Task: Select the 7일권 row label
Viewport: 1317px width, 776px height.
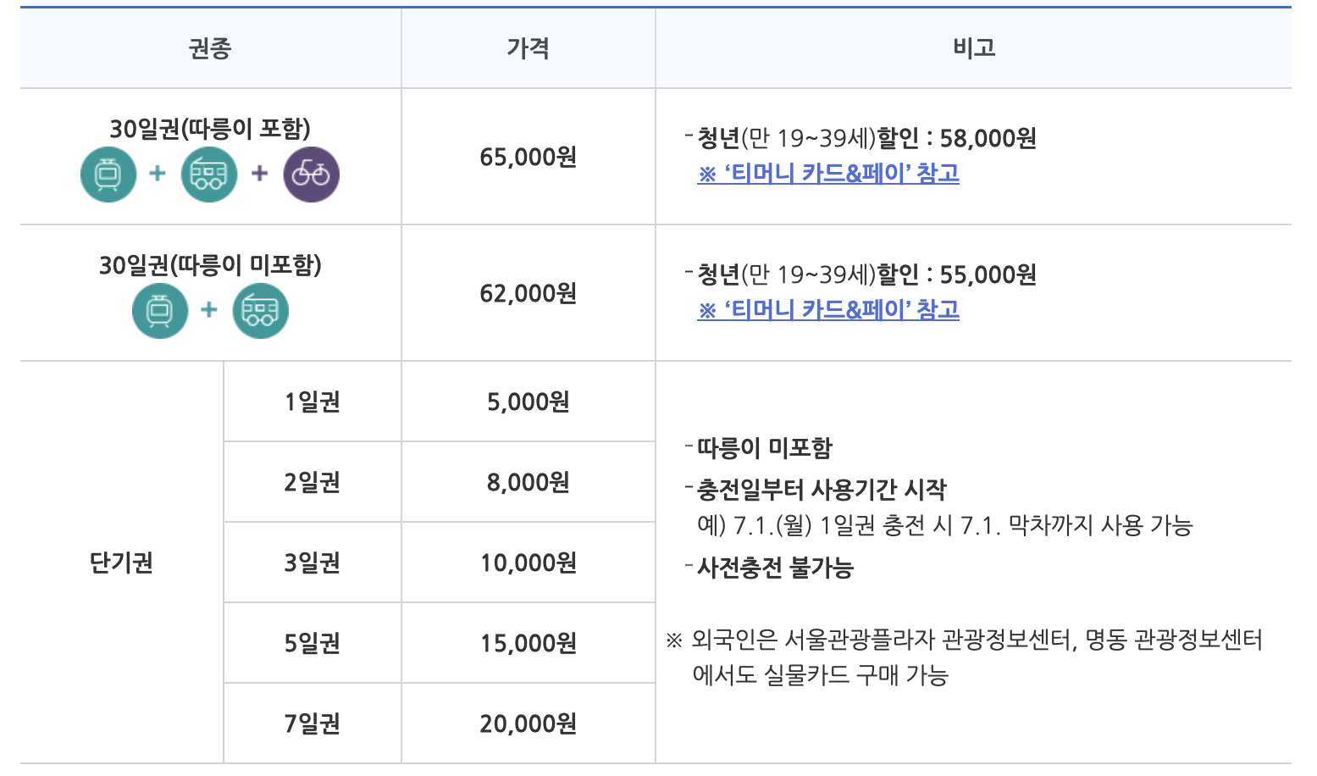Action: [x=312, y=723]
